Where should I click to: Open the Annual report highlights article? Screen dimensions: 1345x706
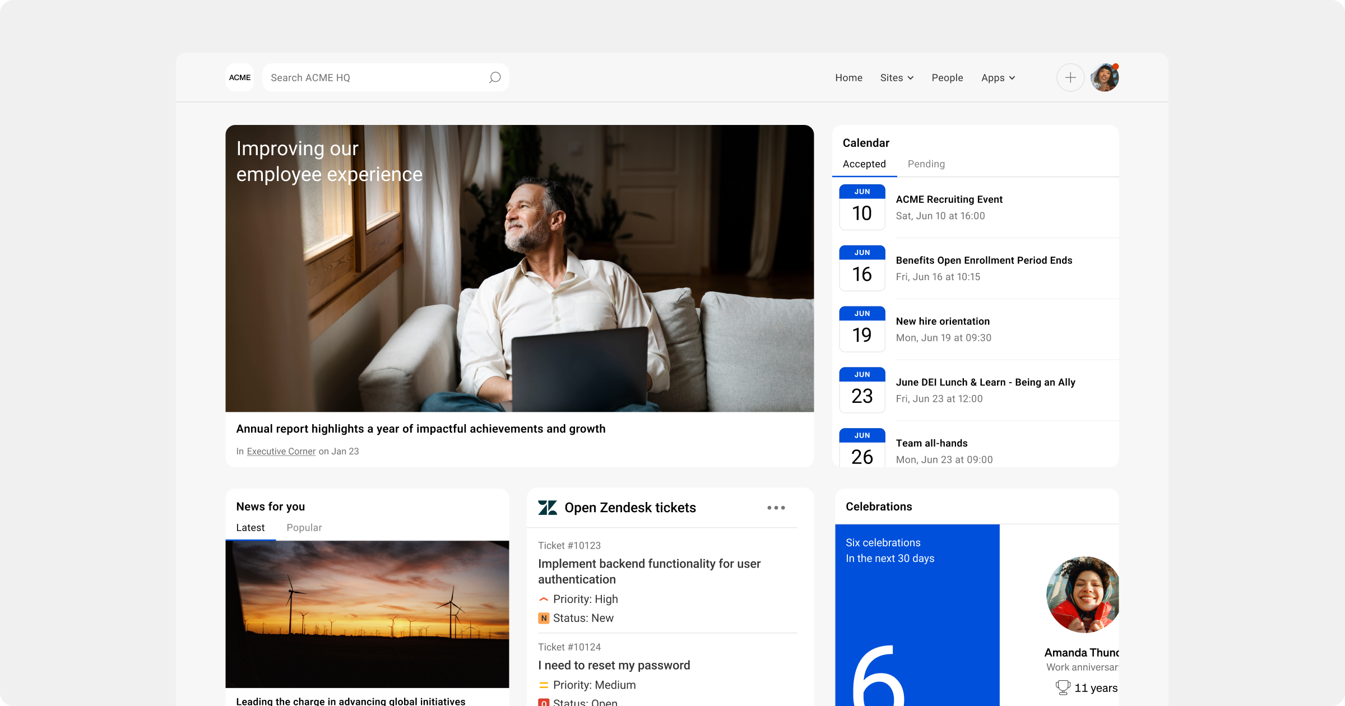click(x=421, y=429)
